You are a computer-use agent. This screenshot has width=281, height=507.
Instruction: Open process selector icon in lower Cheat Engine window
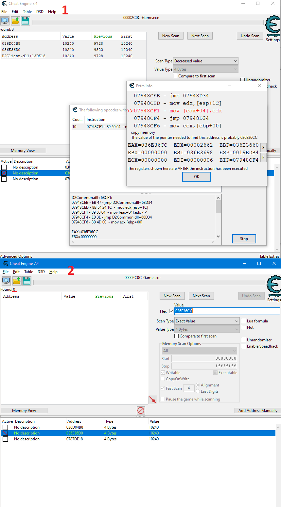coord(6,281)
